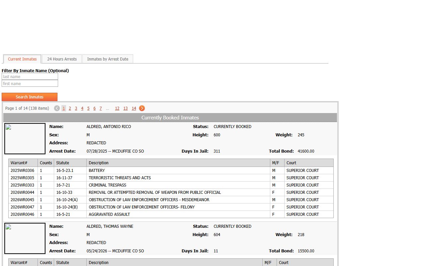Click REMOVAL OR ATTEMPTED REMOVAL OF WEAPON description

point(178,193)
